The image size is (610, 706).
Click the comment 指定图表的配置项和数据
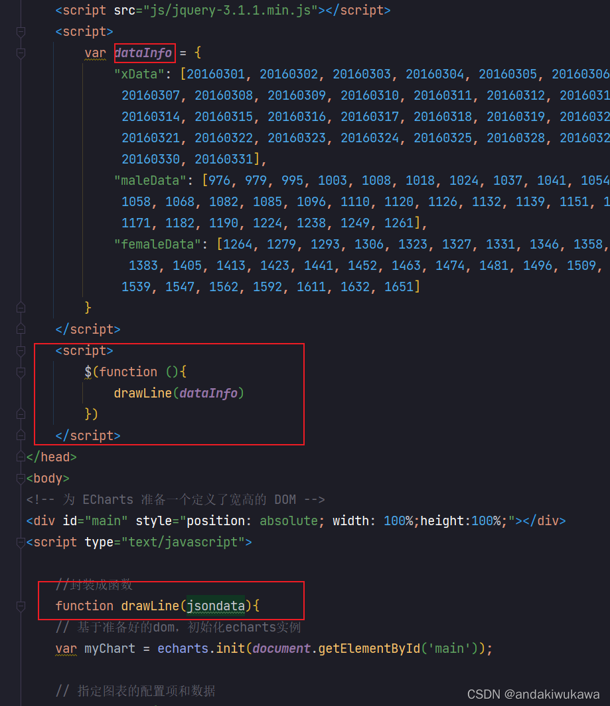point(135,691)
